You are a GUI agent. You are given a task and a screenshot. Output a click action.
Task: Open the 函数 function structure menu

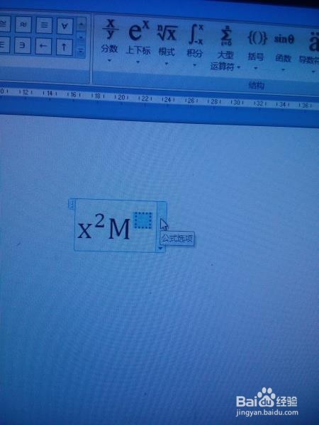[284, 52]
